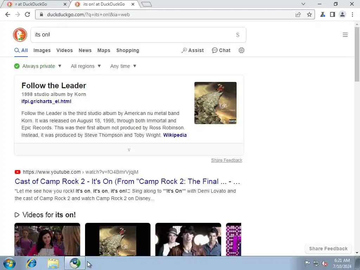Open the Action Center flag tray icon
This screenshot has width=360, height=270.
pos(307,263)
